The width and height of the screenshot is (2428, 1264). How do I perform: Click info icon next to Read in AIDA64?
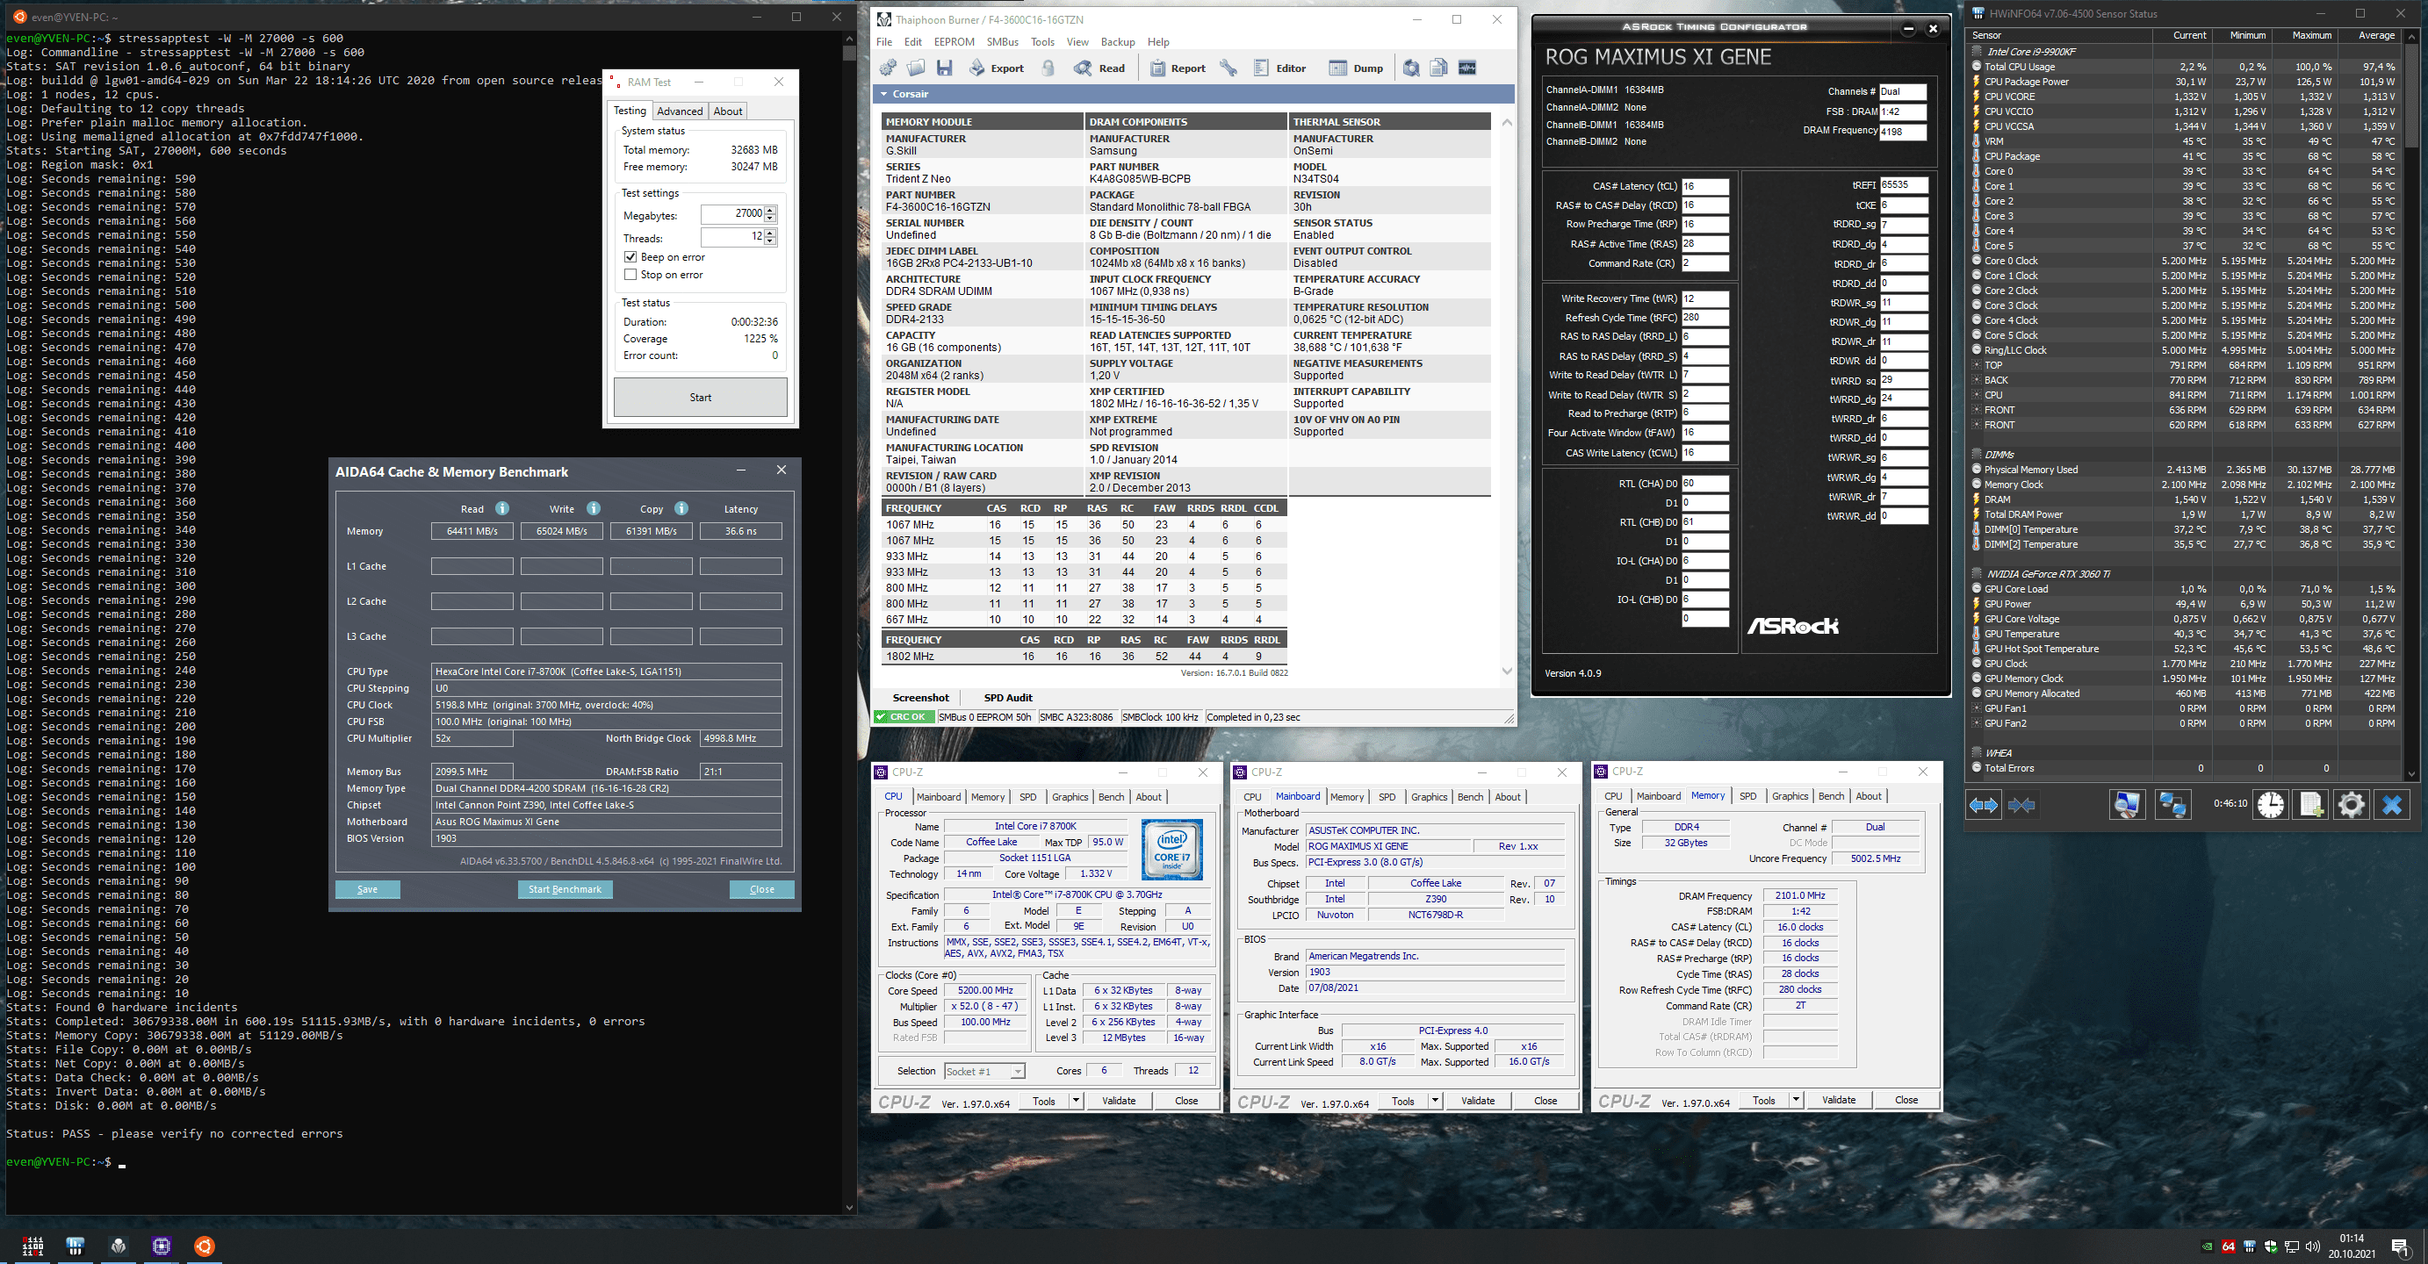tap(502, 508)
